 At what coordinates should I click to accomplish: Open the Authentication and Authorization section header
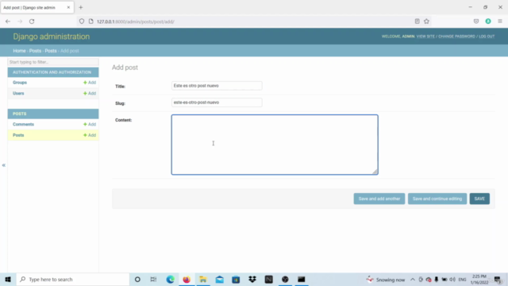(52, 72)
